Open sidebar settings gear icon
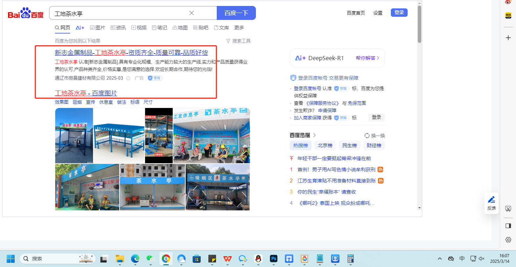 (x=508, y=240)
